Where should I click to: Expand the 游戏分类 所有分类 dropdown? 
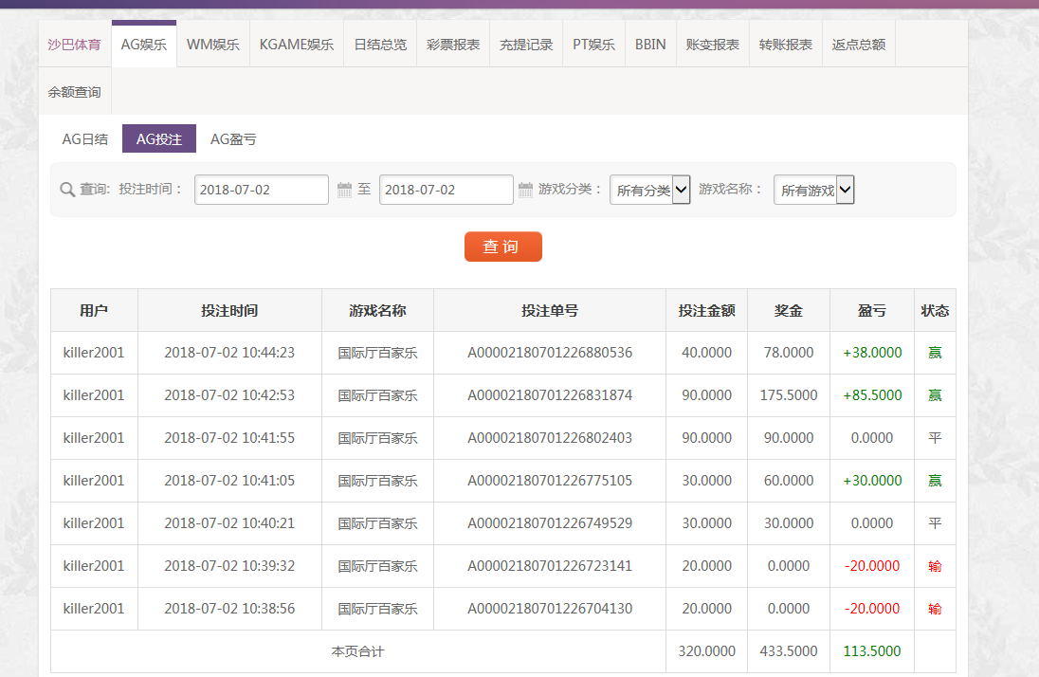649,190
